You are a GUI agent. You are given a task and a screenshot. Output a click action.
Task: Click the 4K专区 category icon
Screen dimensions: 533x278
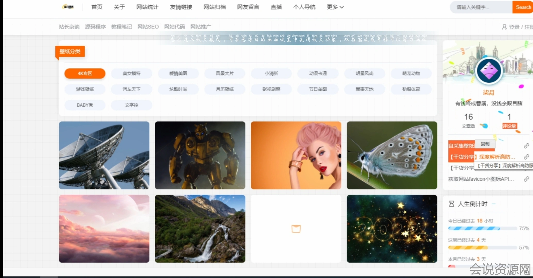coord(85,73)
